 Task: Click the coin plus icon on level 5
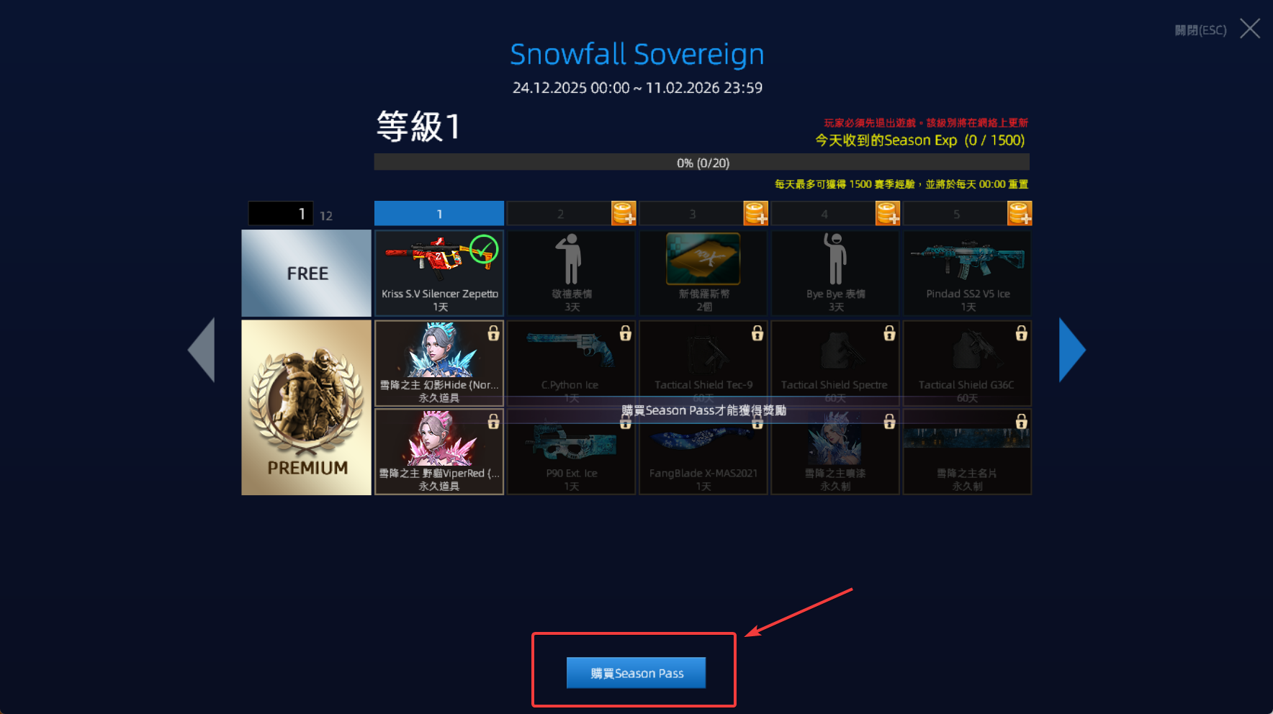pos(1020,214)
